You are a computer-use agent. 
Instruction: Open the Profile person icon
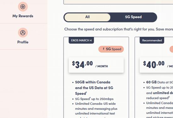point(23,33)
